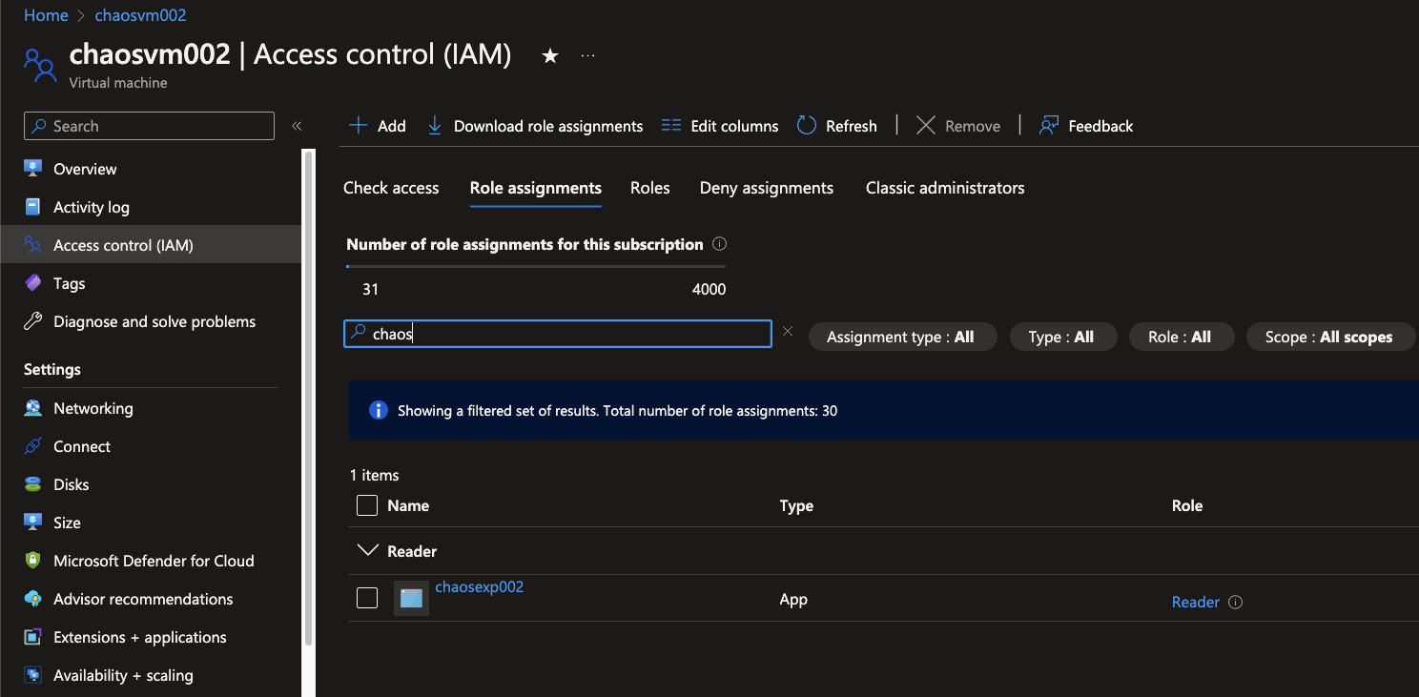1419x697 pixels.
Task: Click the sidebar Search input field
Action: point(149,126)
